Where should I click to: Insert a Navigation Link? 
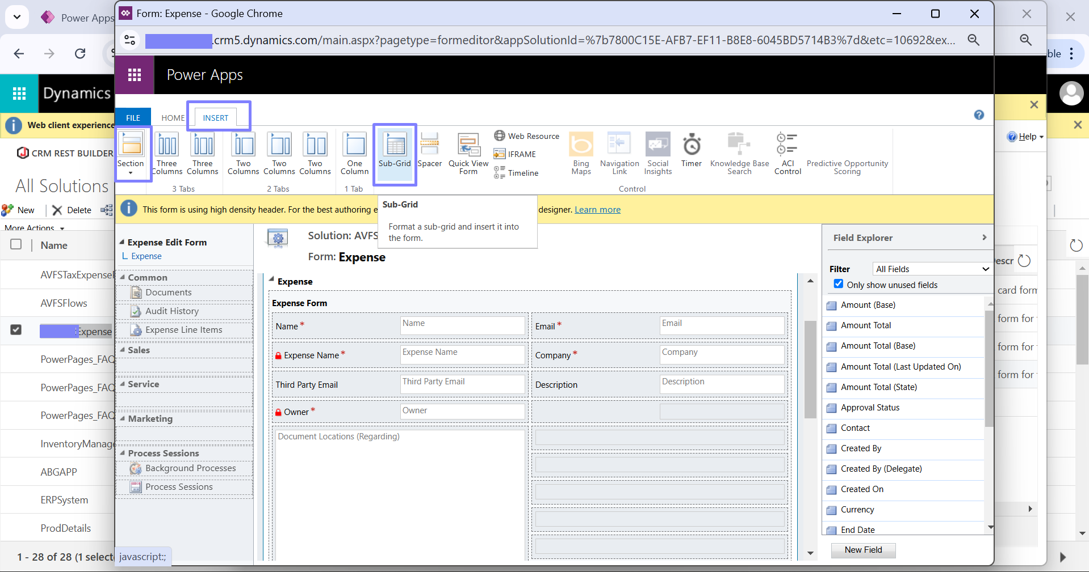(619, 153)
